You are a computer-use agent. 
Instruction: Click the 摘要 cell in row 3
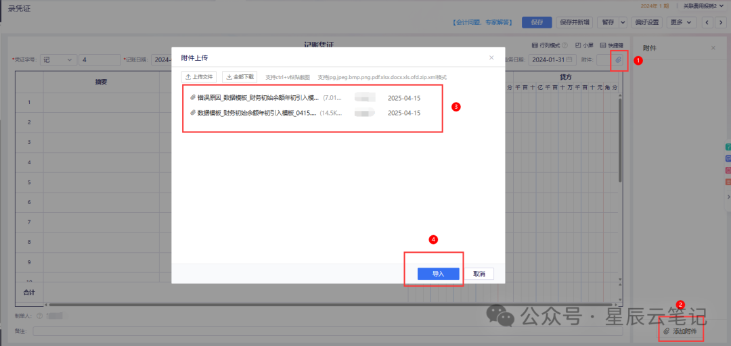click(101, 141)
